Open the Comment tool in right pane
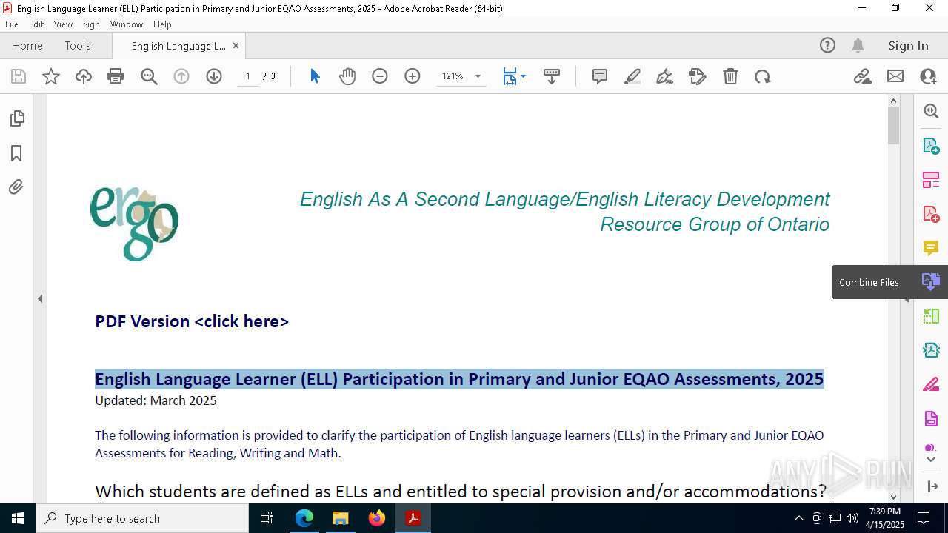Screen dimensions: 948x533 (931, 248)
